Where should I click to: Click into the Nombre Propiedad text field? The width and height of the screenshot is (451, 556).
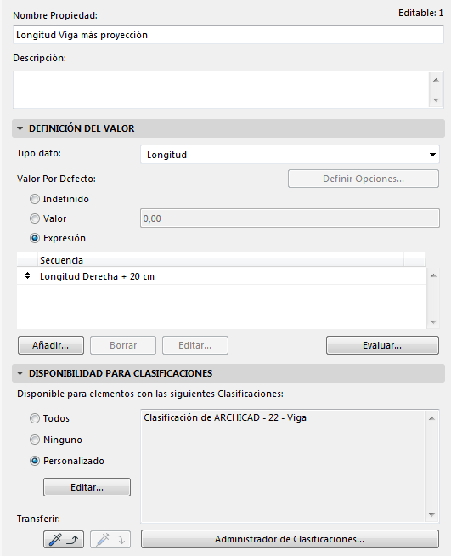[x=228, y=35]
